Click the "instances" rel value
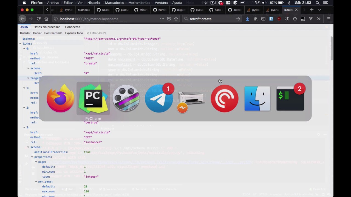The width and height of the screenshot is (351, 197). coord(93,142)
